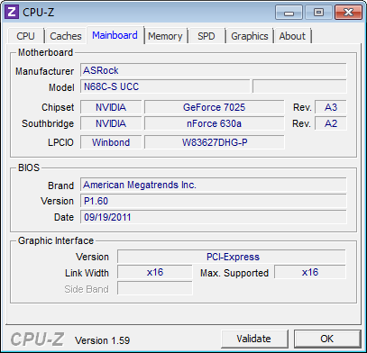This screenshot has width=367, height=353.
Task: Open the About tab
Action: point(292,36)
